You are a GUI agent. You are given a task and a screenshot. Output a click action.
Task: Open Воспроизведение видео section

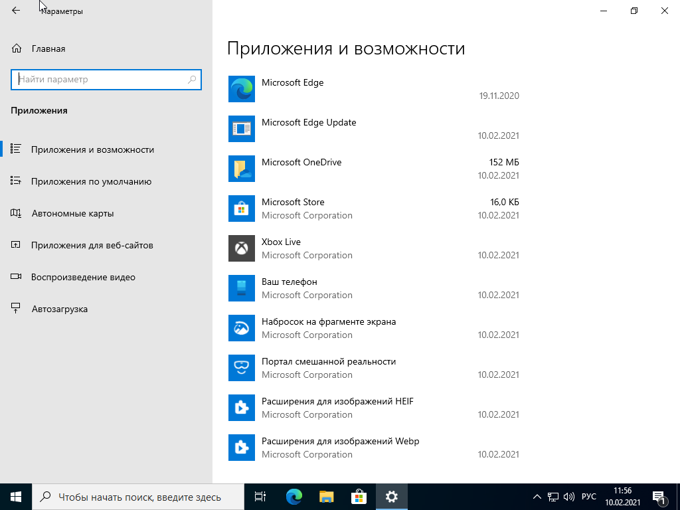[x=106, y=277]
